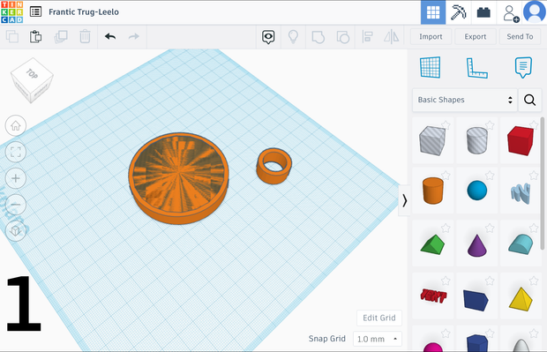Paste from the clipboard icon

pyautogui.click(x=35, y=36)
